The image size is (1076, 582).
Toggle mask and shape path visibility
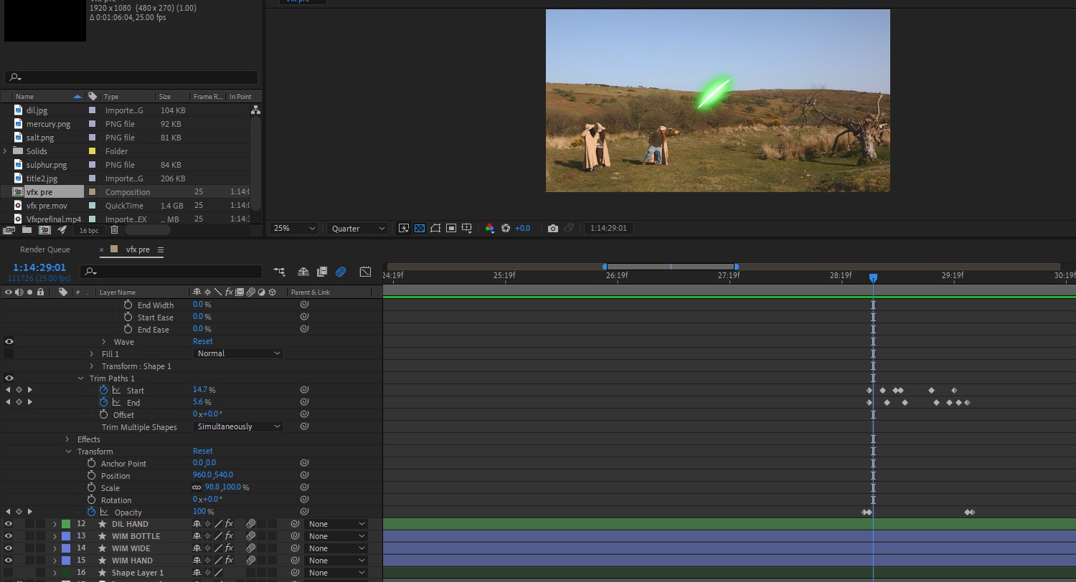pos(435,229)
